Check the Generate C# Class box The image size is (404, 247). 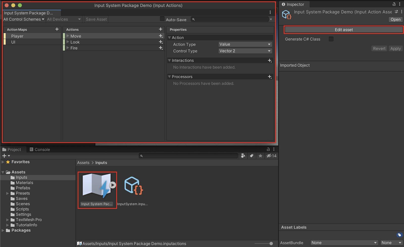(x=331, y=39)
